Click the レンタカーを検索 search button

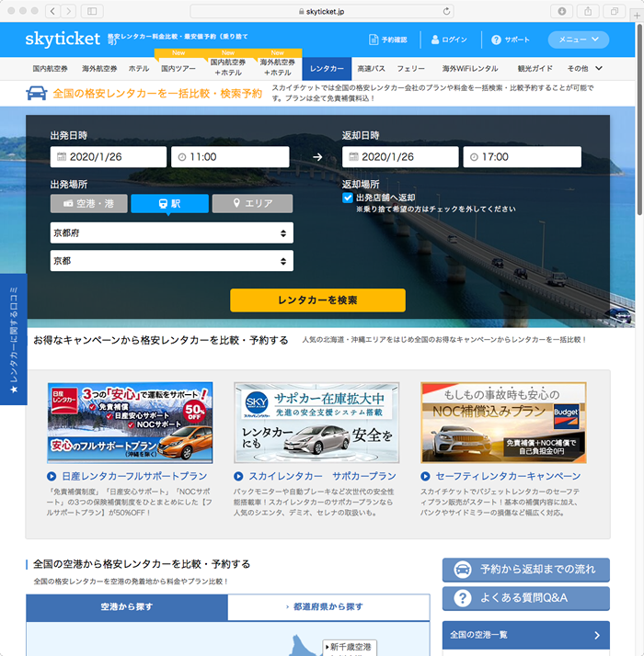[317, 300]
